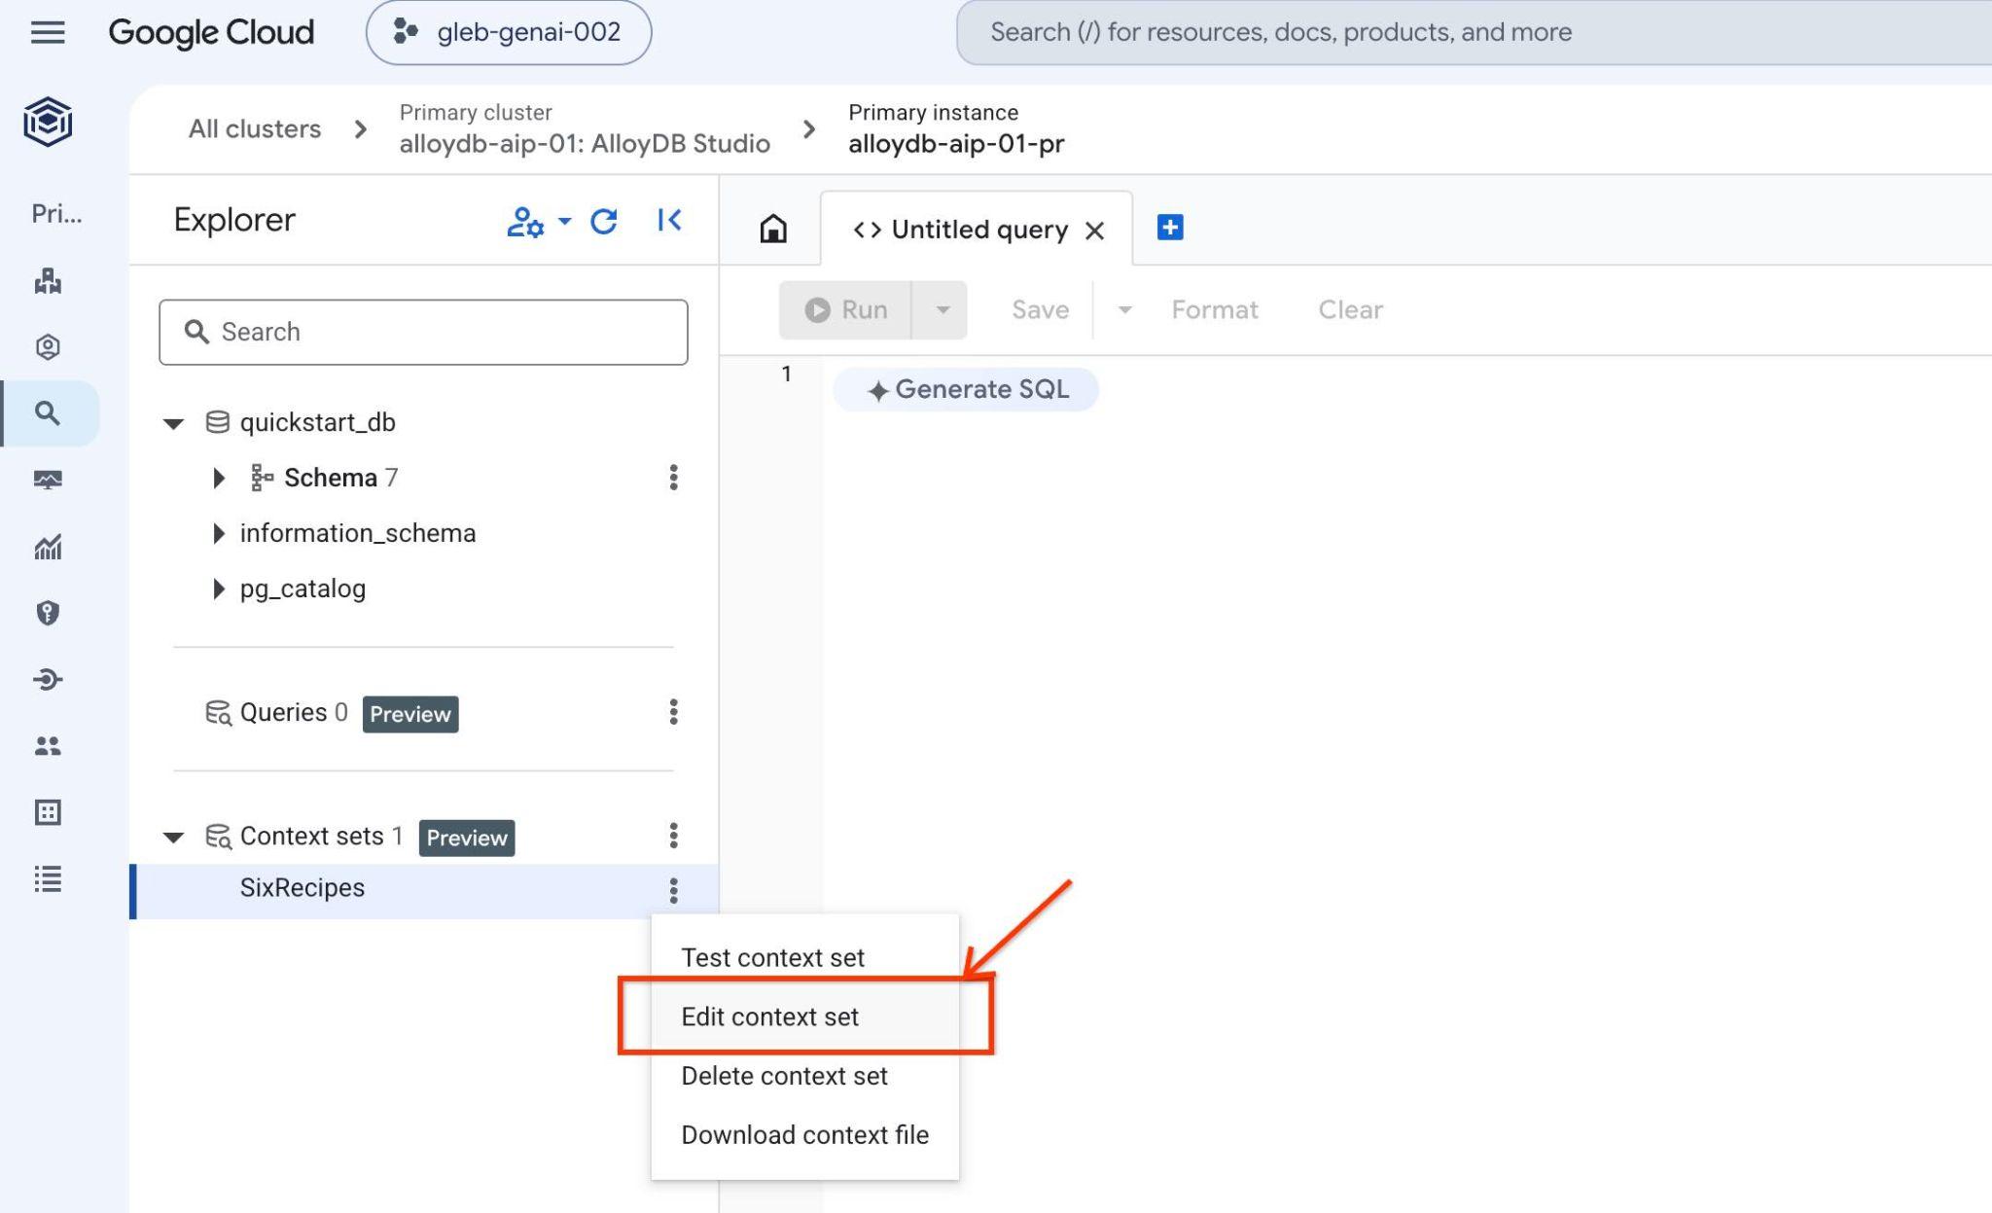Click the Generate SQL button
This screenshot has width=1992, height=1213.
(966, 389)
